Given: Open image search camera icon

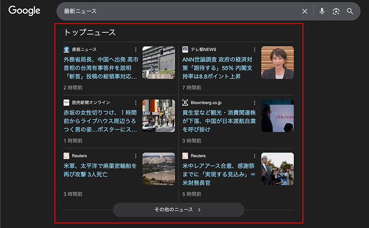Looking at the screenshot, I should [x=336, y=11].
